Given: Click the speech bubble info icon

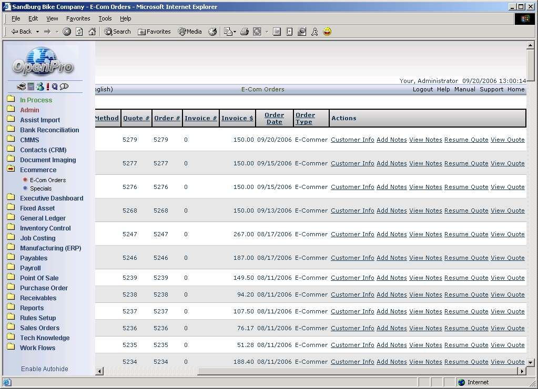Looking at the screenshot, I should (64, 87).
